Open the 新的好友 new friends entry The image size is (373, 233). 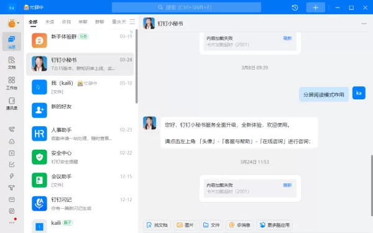80,111
